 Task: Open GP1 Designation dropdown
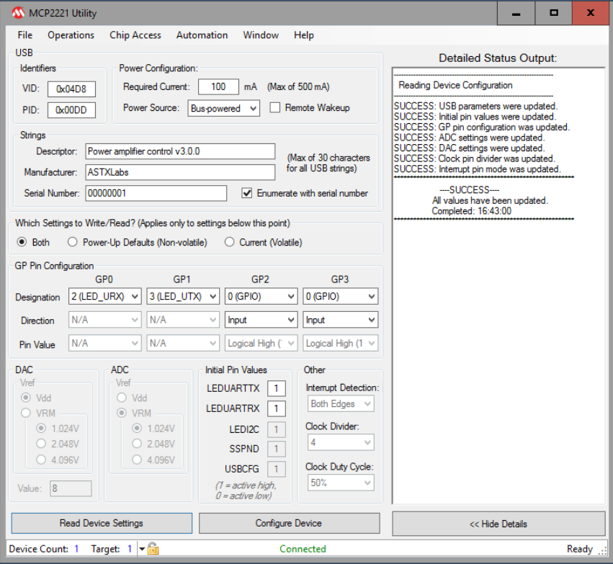[182, 296]
